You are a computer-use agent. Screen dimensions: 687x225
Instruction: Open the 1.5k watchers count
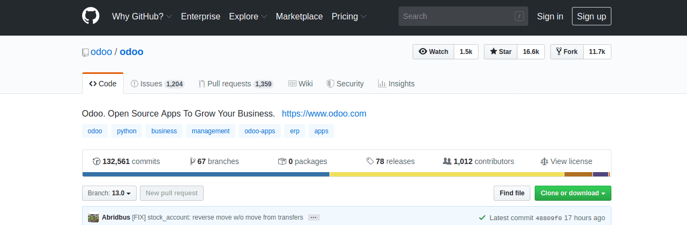pyautogui.click(x=466, y=52)
